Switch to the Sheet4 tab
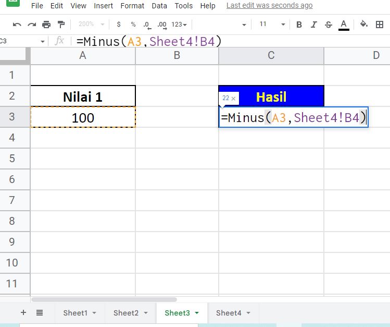 click(229, 313)
